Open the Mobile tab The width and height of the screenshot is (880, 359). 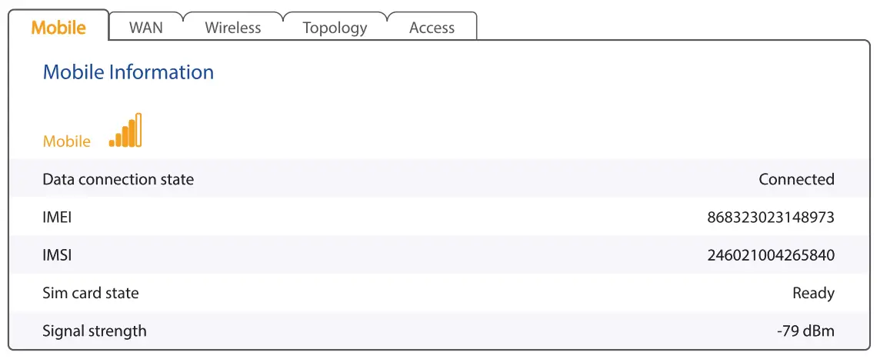pyautogui.click(x=58, y=28)
